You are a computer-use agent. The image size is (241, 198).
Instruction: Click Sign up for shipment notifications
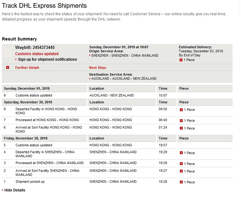[x=47, y=59]
